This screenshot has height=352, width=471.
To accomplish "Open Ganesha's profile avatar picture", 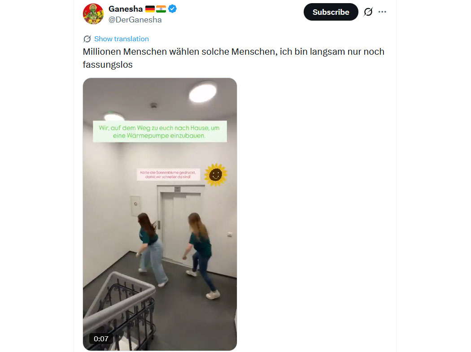I will [93, 14].
